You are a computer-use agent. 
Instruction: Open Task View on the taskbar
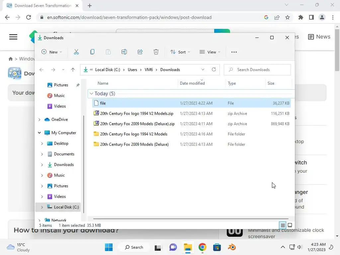[x=158, y=247]
